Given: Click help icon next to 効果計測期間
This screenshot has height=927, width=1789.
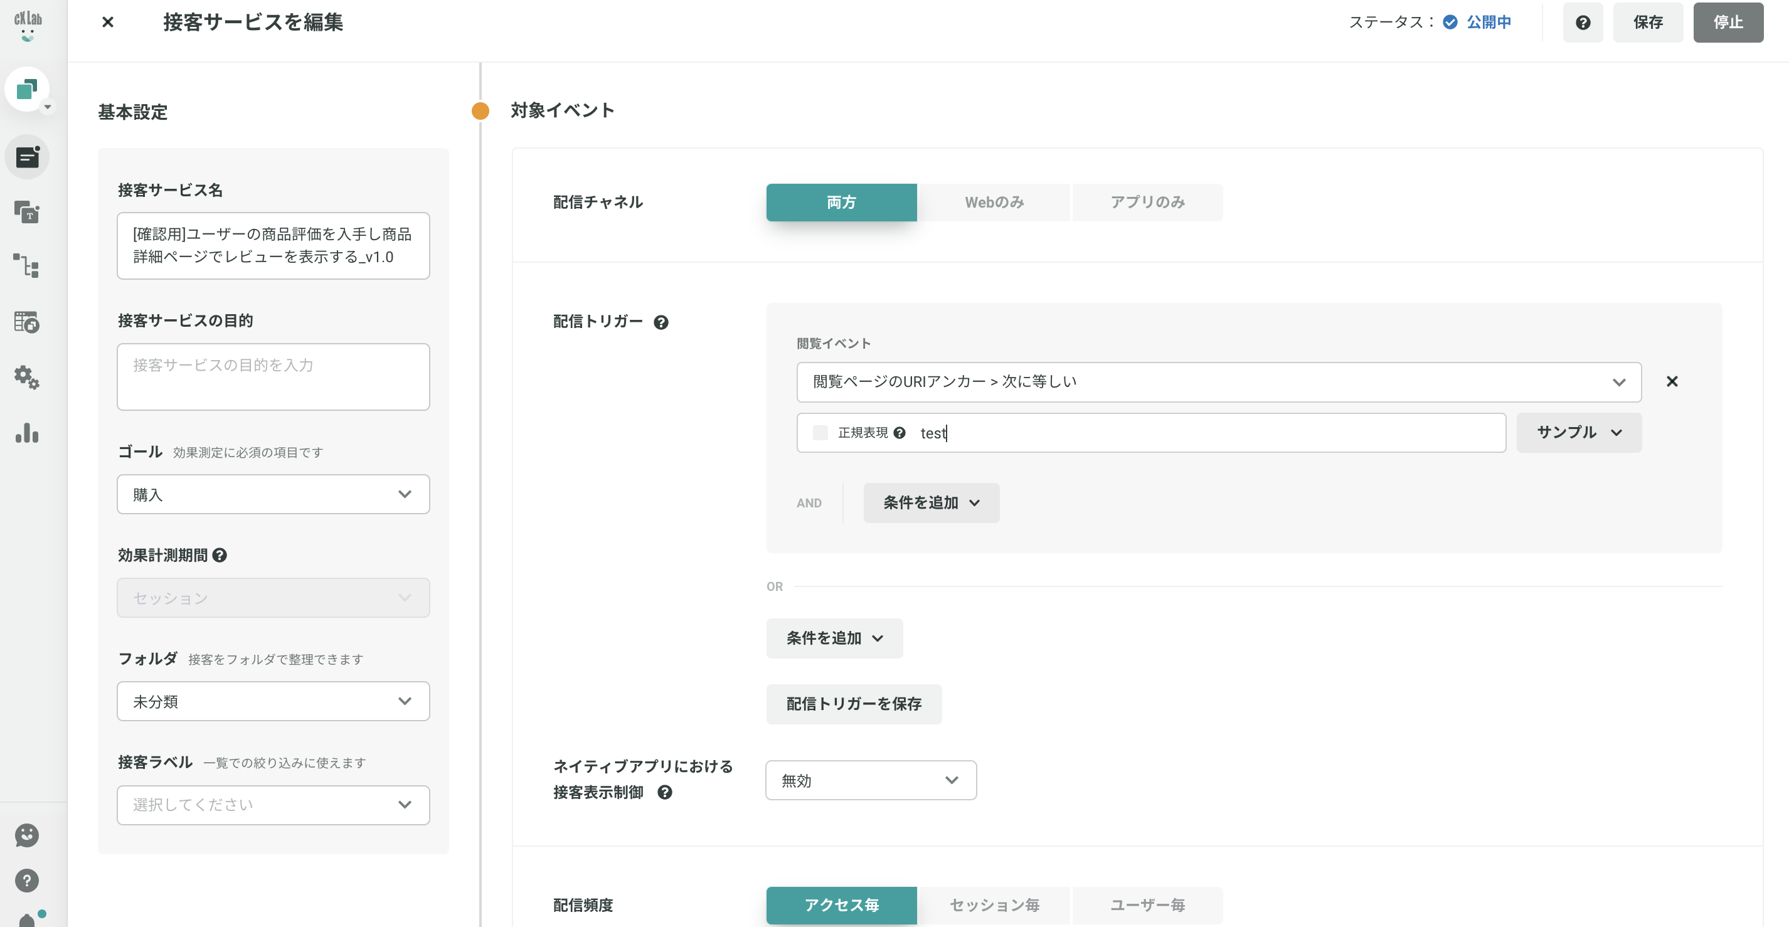Looking at the screenshot, I should (x=220, y=556).
